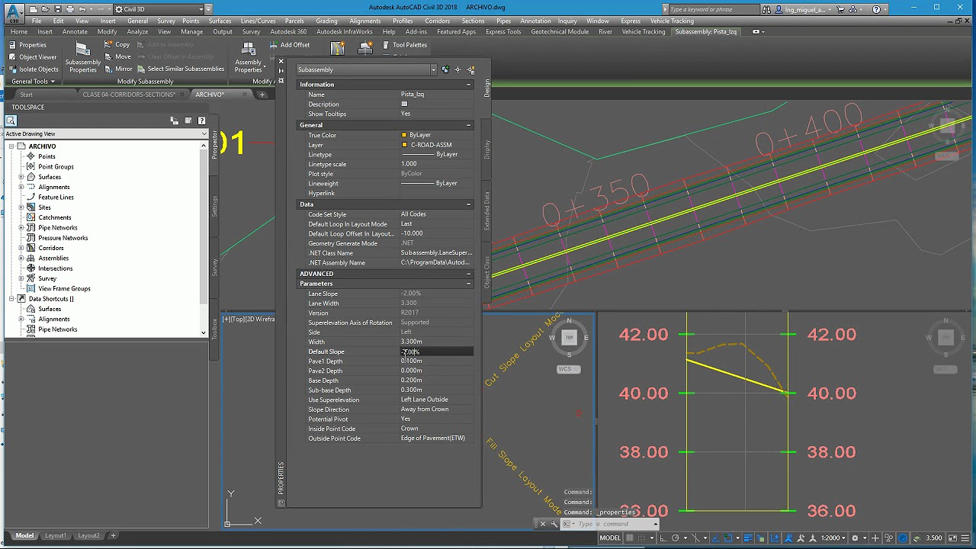The image size is (976, 549).
Task: Select Point Groups in the Prospector tree
Action: pyautogui.click(x=56, y=166)
